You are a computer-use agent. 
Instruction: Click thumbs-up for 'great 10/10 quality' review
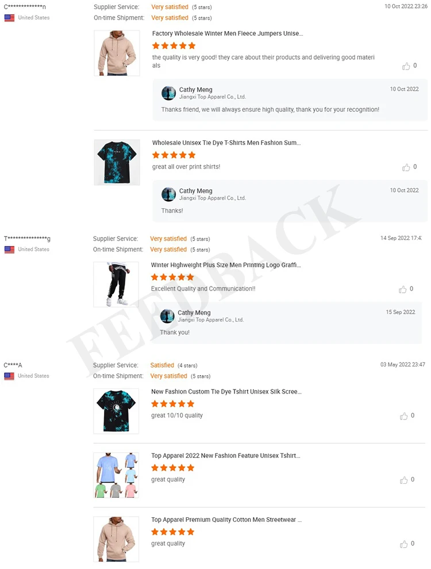(403, 416)
